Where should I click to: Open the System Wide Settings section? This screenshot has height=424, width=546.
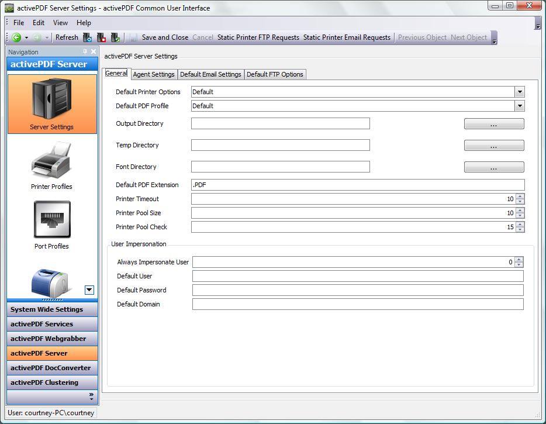(x=52, y=309)
